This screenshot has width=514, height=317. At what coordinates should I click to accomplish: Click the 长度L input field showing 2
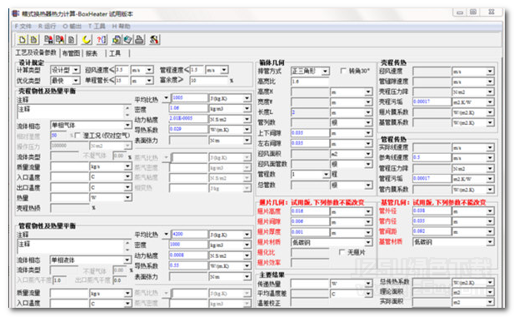tap(310, 112)
